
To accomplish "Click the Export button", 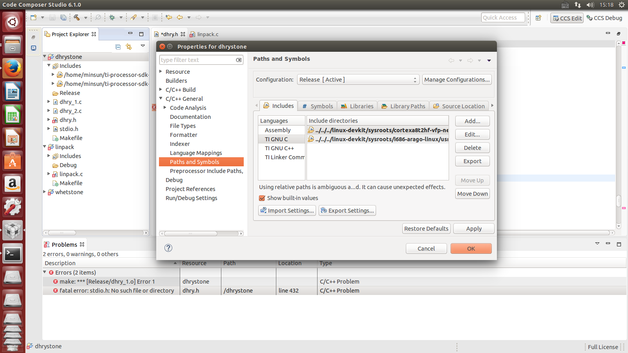I will pos(473,161).
